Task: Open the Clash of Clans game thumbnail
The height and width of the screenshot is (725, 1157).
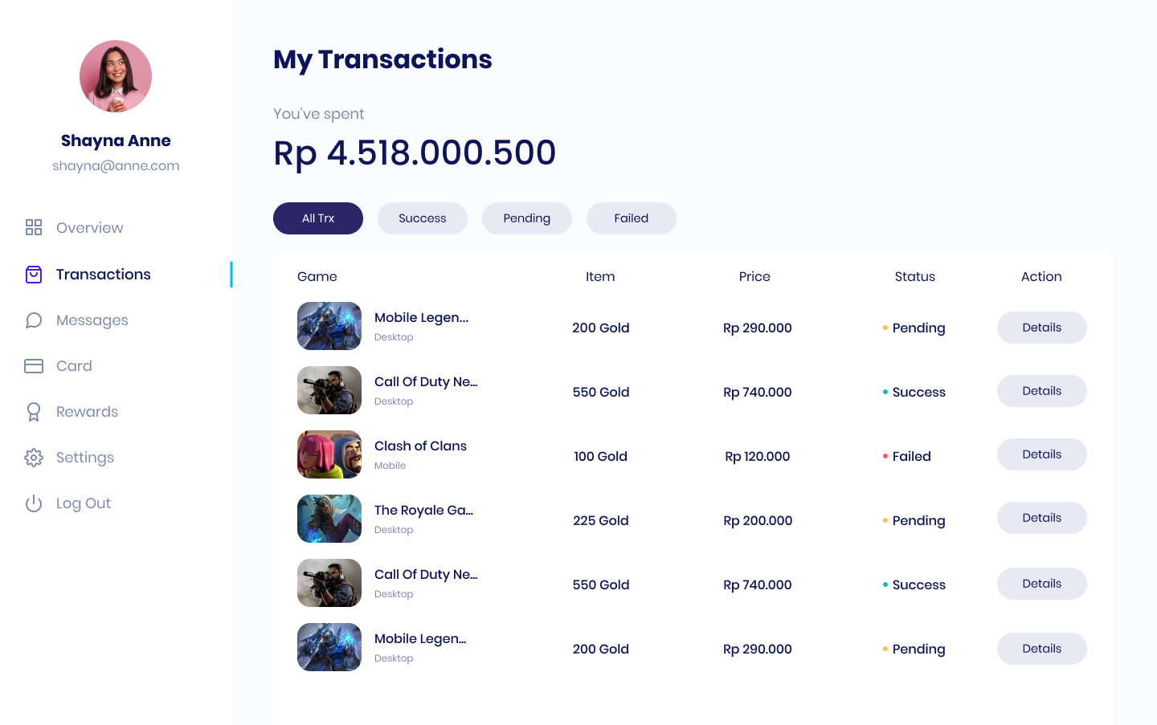Action: (x=329, y=454)
